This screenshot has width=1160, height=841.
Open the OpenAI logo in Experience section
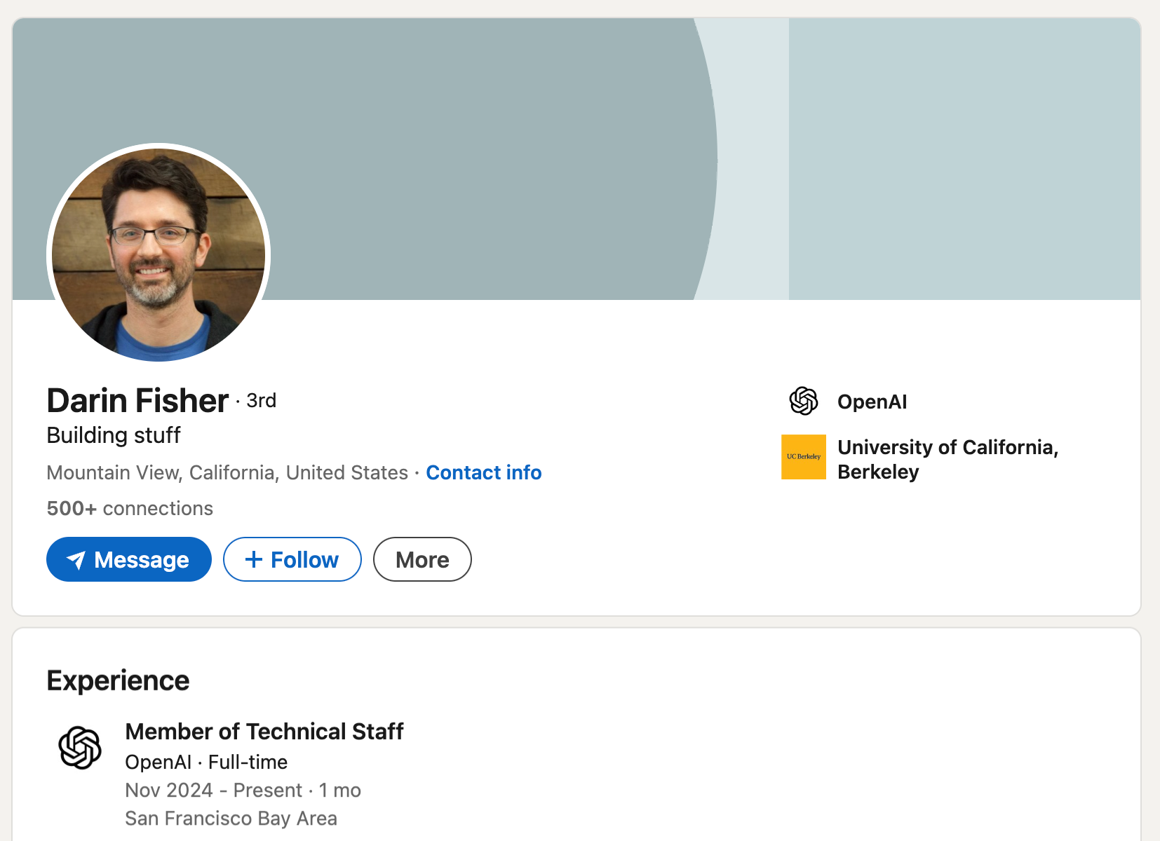[x=80, y=748]
